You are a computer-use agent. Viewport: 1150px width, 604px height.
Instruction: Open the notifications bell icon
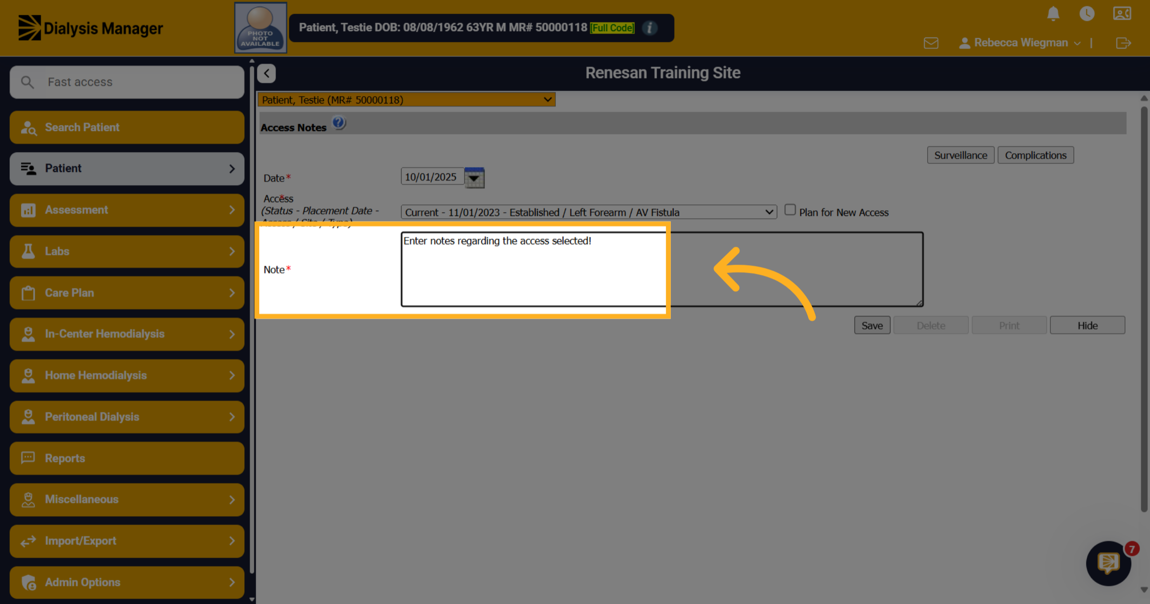[1053, 13]
